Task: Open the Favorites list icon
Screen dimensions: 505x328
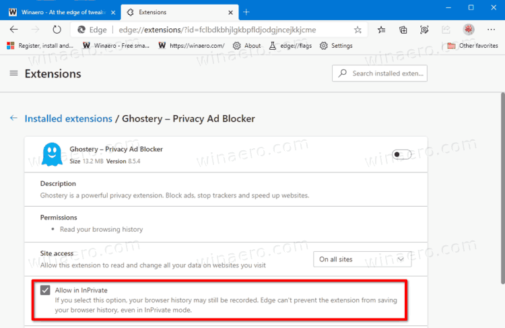Action: tap(382, 30)
